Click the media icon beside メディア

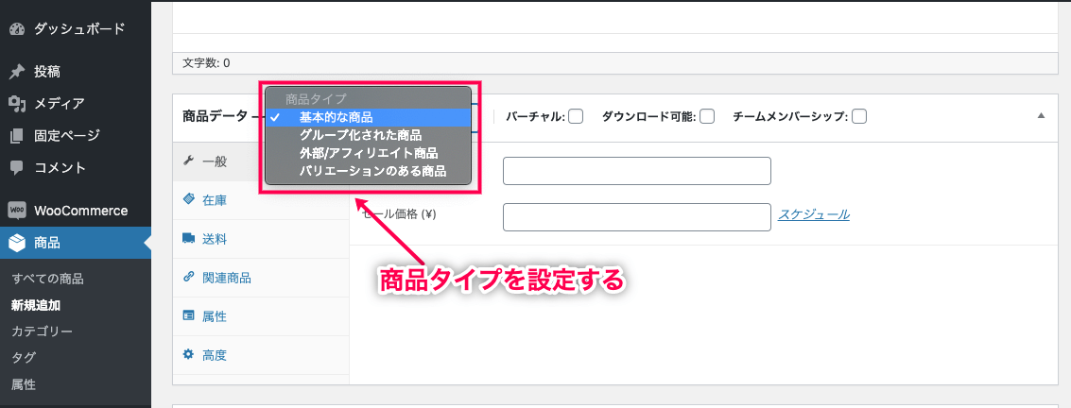(x=17, y=104)
